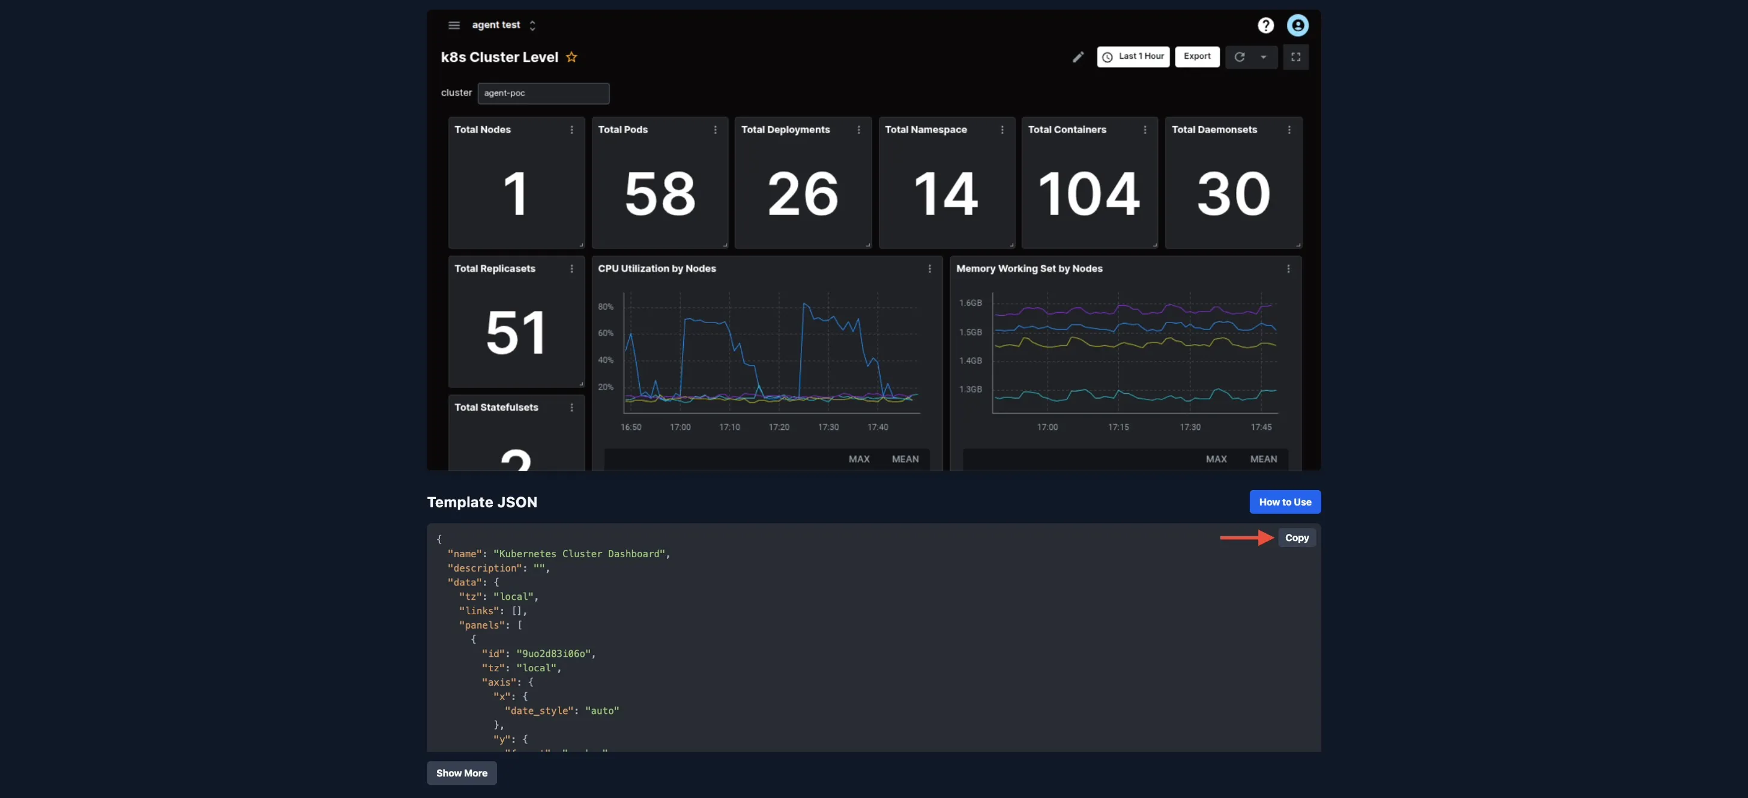Click the Total Daemonsets value 30

point(1233,194)
